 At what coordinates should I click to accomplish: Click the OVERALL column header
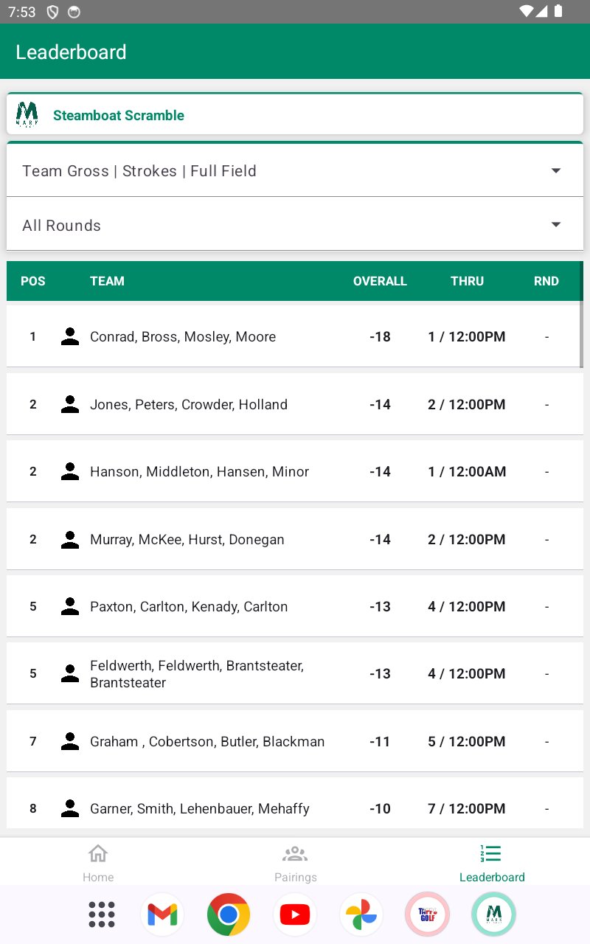[x=380, y=281]
